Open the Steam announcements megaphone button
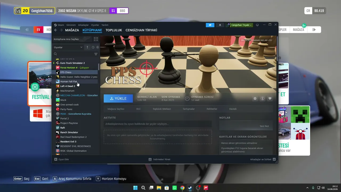The width and height of the screenshot is (341, 192). 210,25
